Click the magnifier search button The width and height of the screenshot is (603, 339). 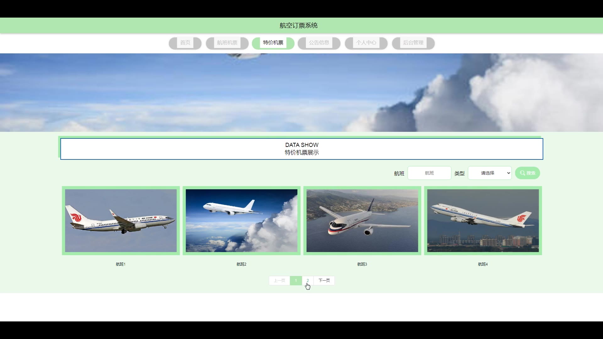point(527,173)
